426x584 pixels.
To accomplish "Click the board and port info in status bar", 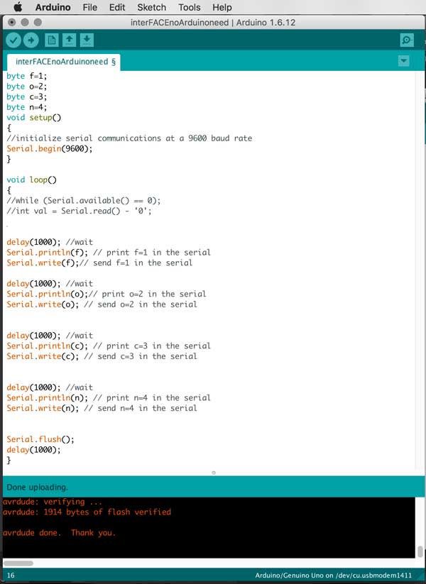I will [x=333, y=575].
